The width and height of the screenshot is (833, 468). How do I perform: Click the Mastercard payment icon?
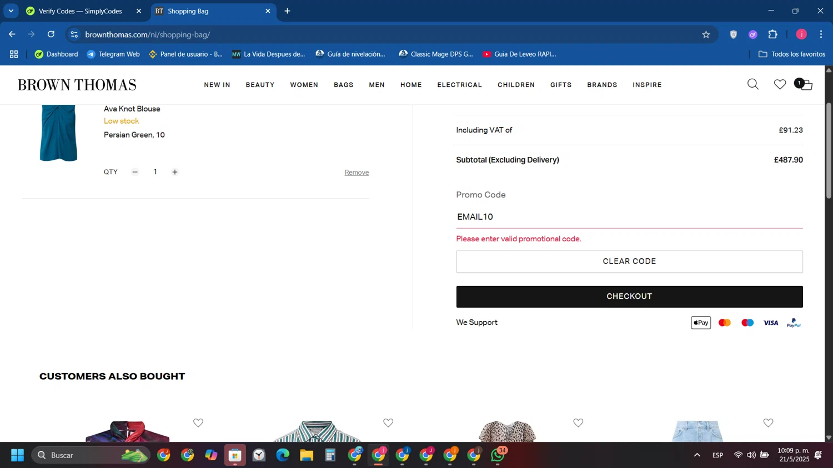coord(725,323)
